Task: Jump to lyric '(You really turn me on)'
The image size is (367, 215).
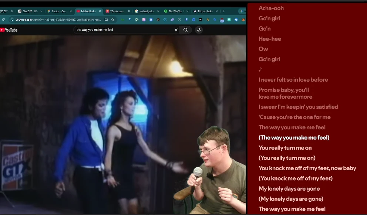Action: [287, 158]
